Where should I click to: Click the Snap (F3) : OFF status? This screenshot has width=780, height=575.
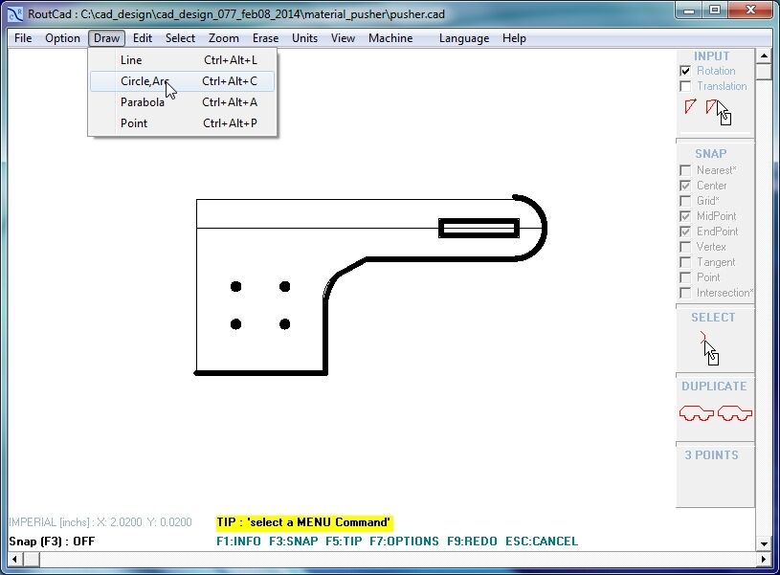[52, 542]
